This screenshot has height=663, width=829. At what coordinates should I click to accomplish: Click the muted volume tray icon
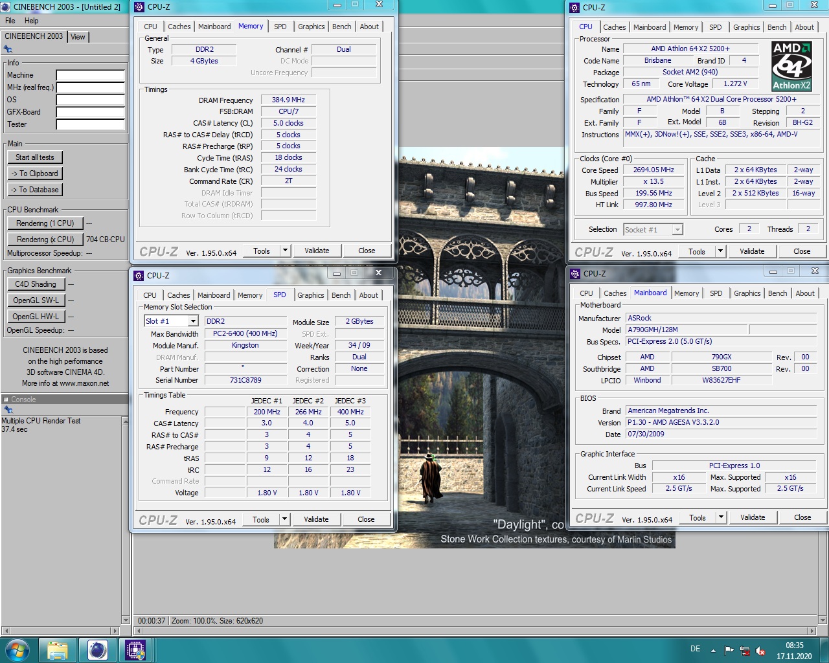coord(761,651)
